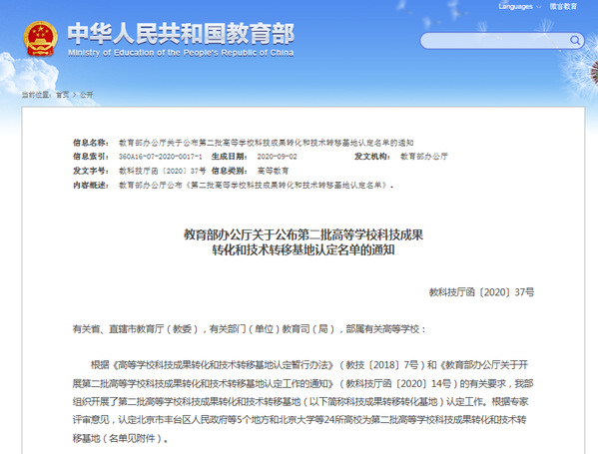Click the category value 高等教育
Image resolution: width=598 pixels, height=454 pixels.
pos(274,171)
